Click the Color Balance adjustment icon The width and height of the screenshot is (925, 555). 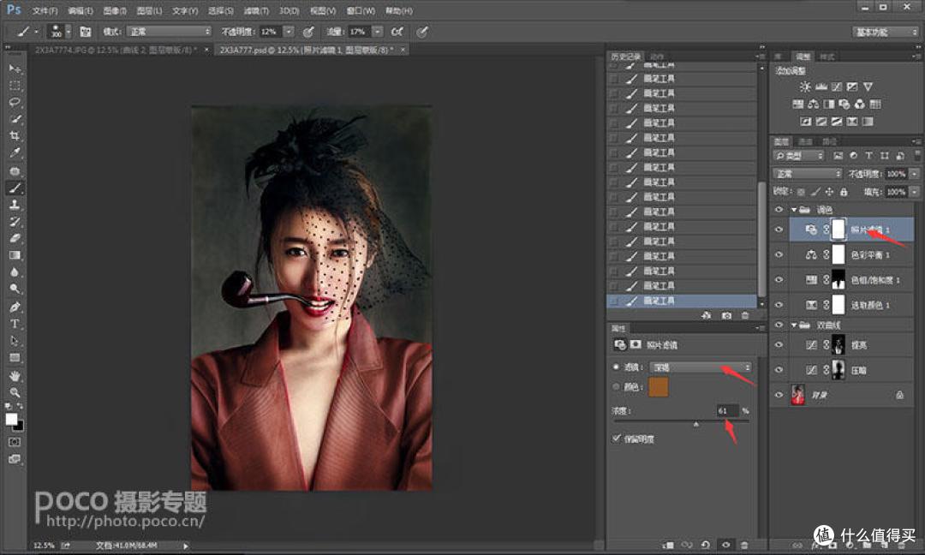[813, 104]
